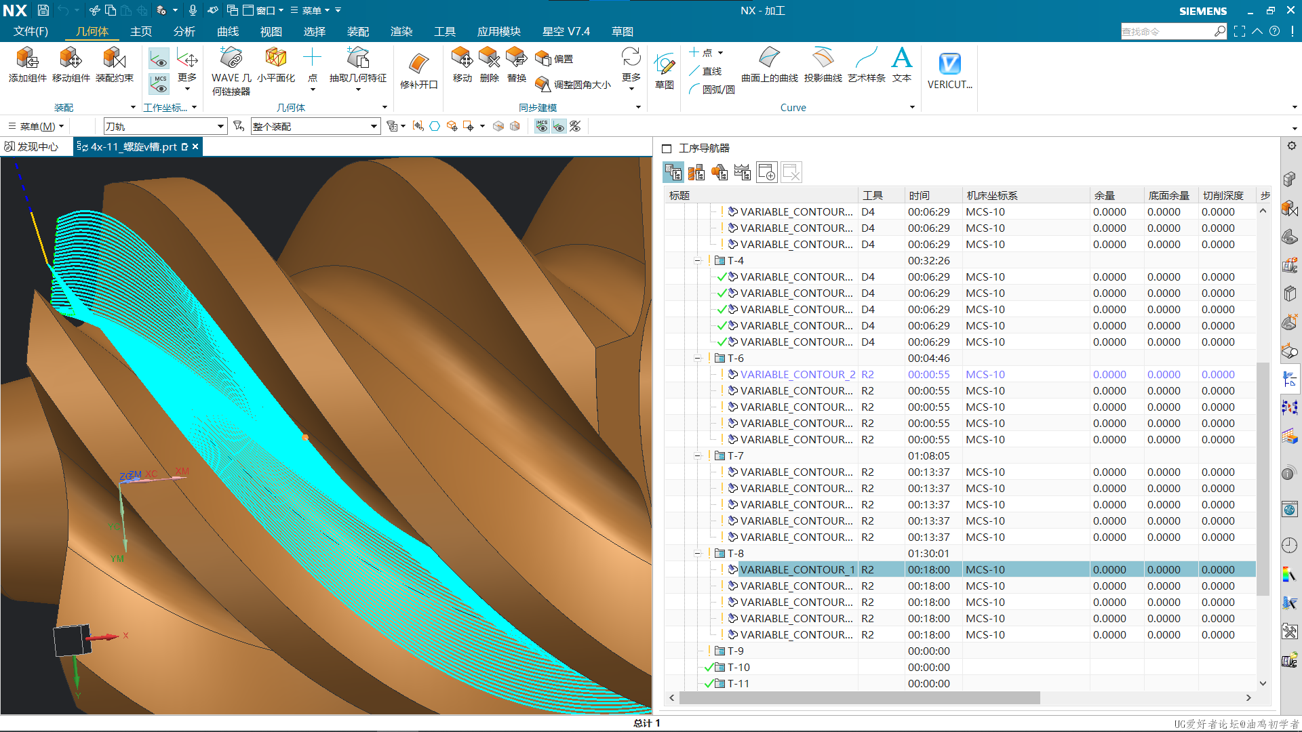This screenshot has height=732, width=1302.
Task: Open 更多 in synchronous modeling group
Action: point(631,69)
